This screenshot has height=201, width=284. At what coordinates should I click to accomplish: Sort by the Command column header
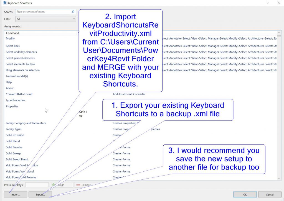click(x=12, y=33)
